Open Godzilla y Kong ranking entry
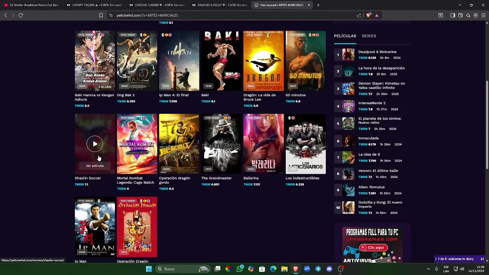This screenshot has width=489, height=275. tap(380, 205)
